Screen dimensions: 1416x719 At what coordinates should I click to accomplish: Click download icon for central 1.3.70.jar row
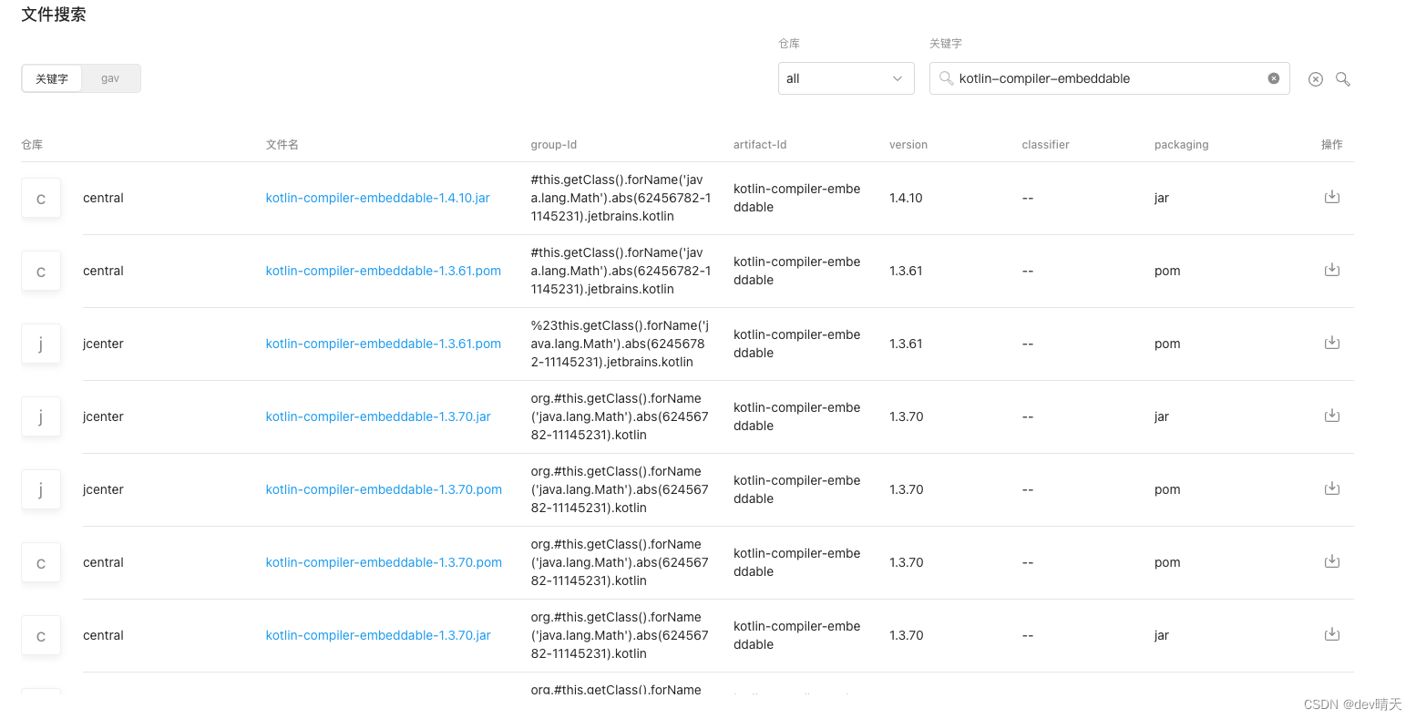click(x=1331, y=634)
